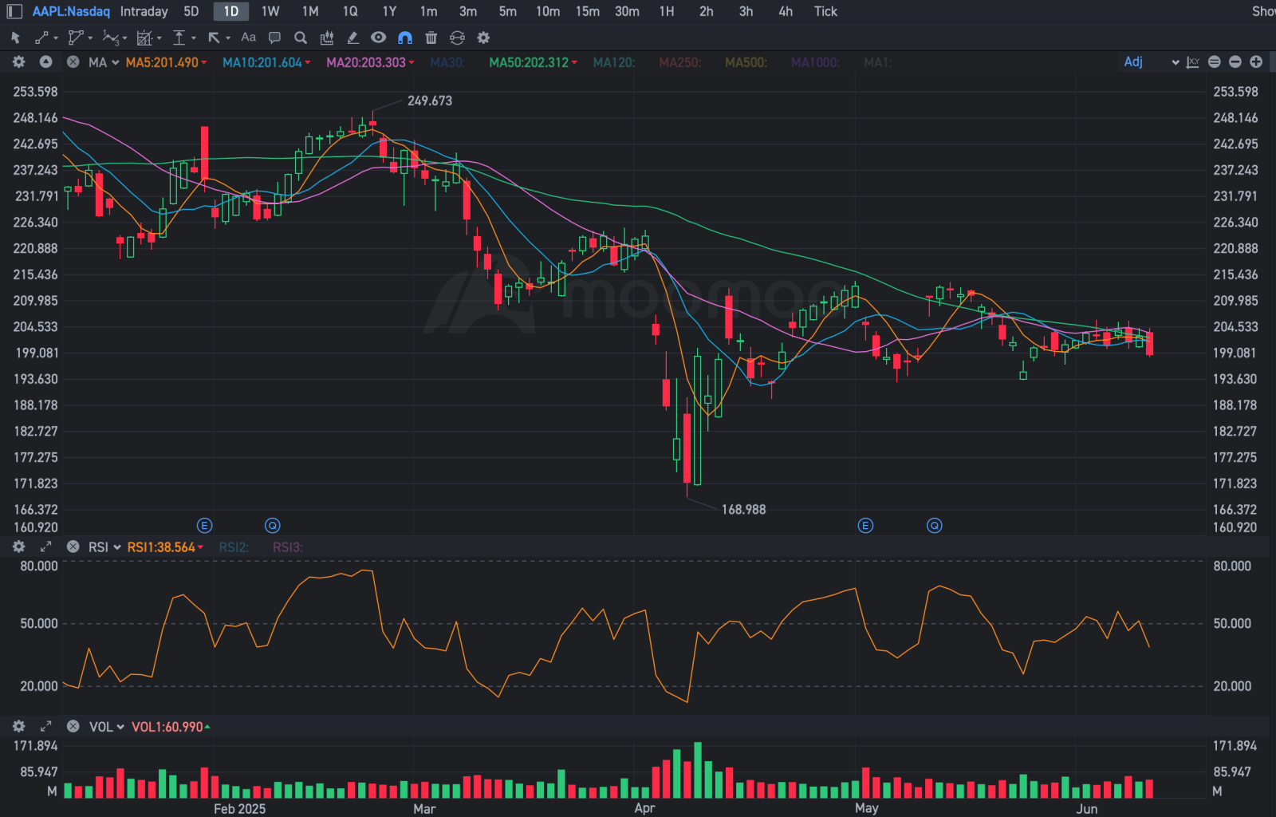Toggle drawings visibility with eye icon
Image resolution: width=1276 pixels, height=817 pixels.
[x=379, y=37]
